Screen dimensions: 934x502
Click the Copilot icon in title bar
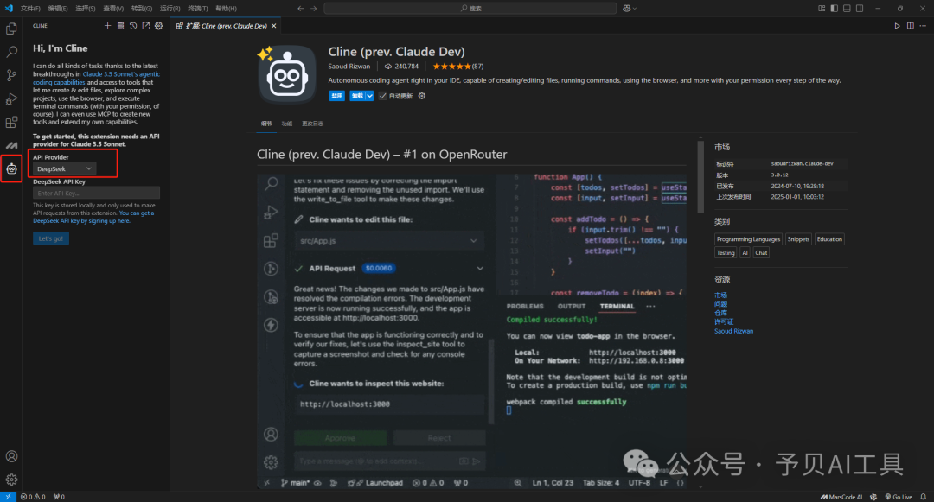[627, 9]
